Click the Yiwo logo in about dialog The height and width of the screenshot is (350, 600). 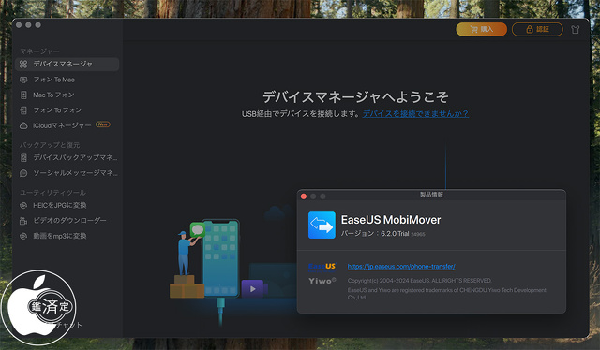(x=322, y=281)
